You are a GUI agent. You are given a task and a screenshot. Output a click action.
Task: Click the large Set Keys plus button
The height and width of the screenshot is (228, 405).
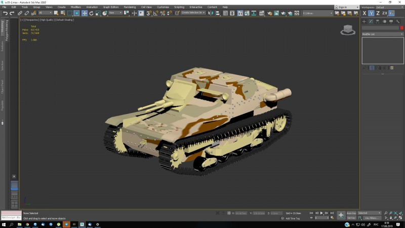[341, 215]
